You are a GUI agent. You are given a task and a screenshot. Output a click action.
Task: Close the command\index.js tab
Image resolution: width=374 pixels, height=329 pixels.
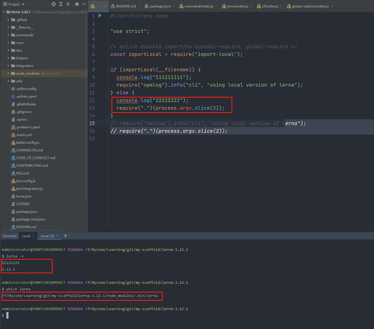216,6
